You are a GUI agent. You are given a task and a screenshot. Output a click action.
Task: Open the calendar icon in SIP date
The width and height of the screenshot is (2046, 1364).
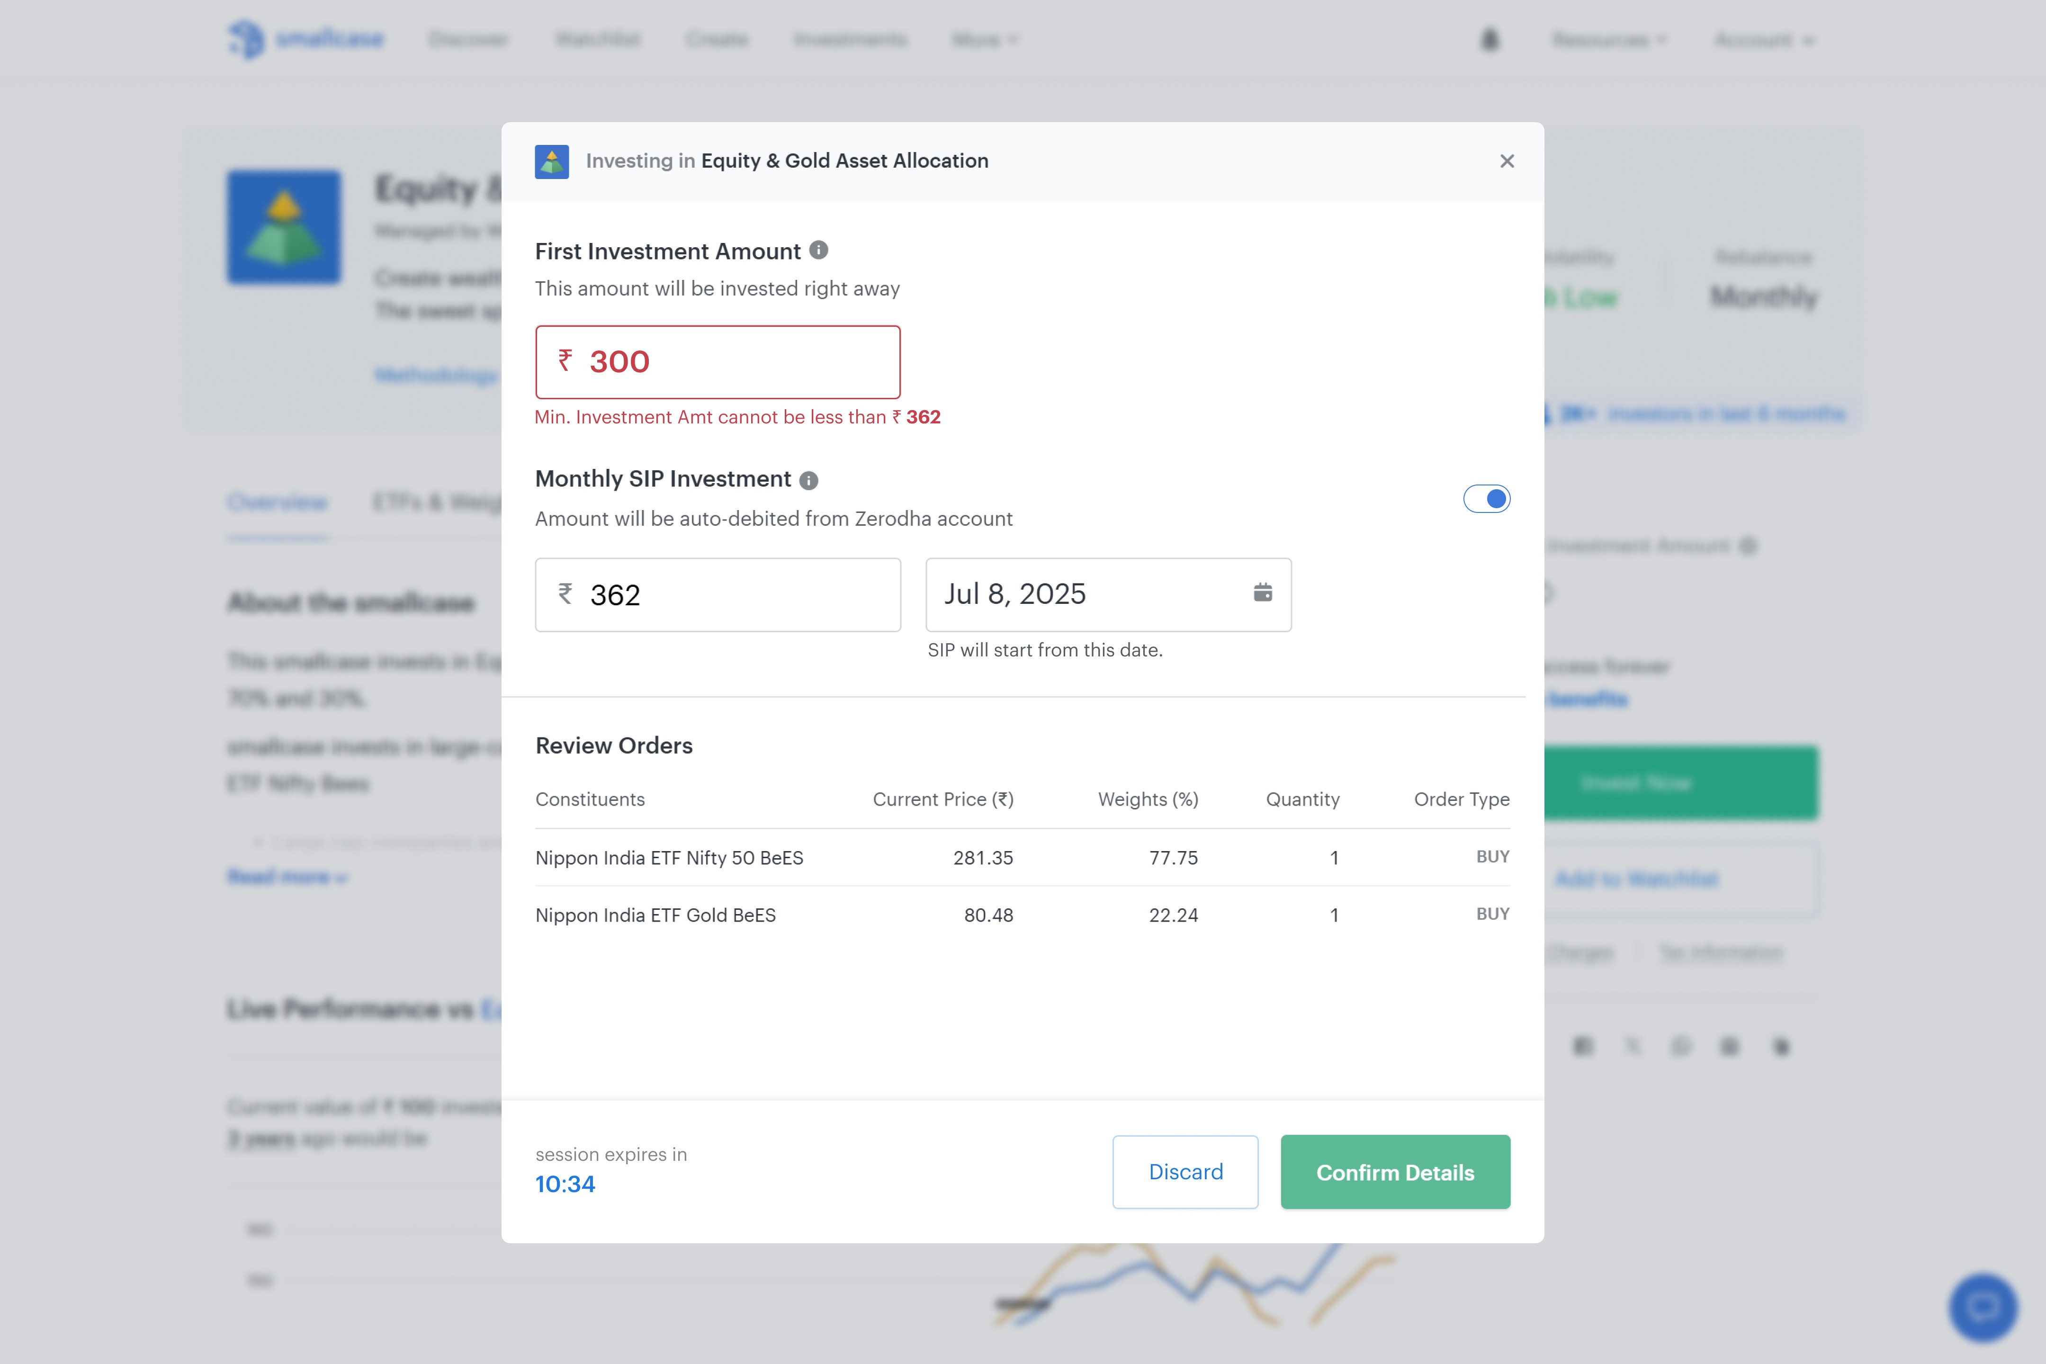pos(1262,593)
